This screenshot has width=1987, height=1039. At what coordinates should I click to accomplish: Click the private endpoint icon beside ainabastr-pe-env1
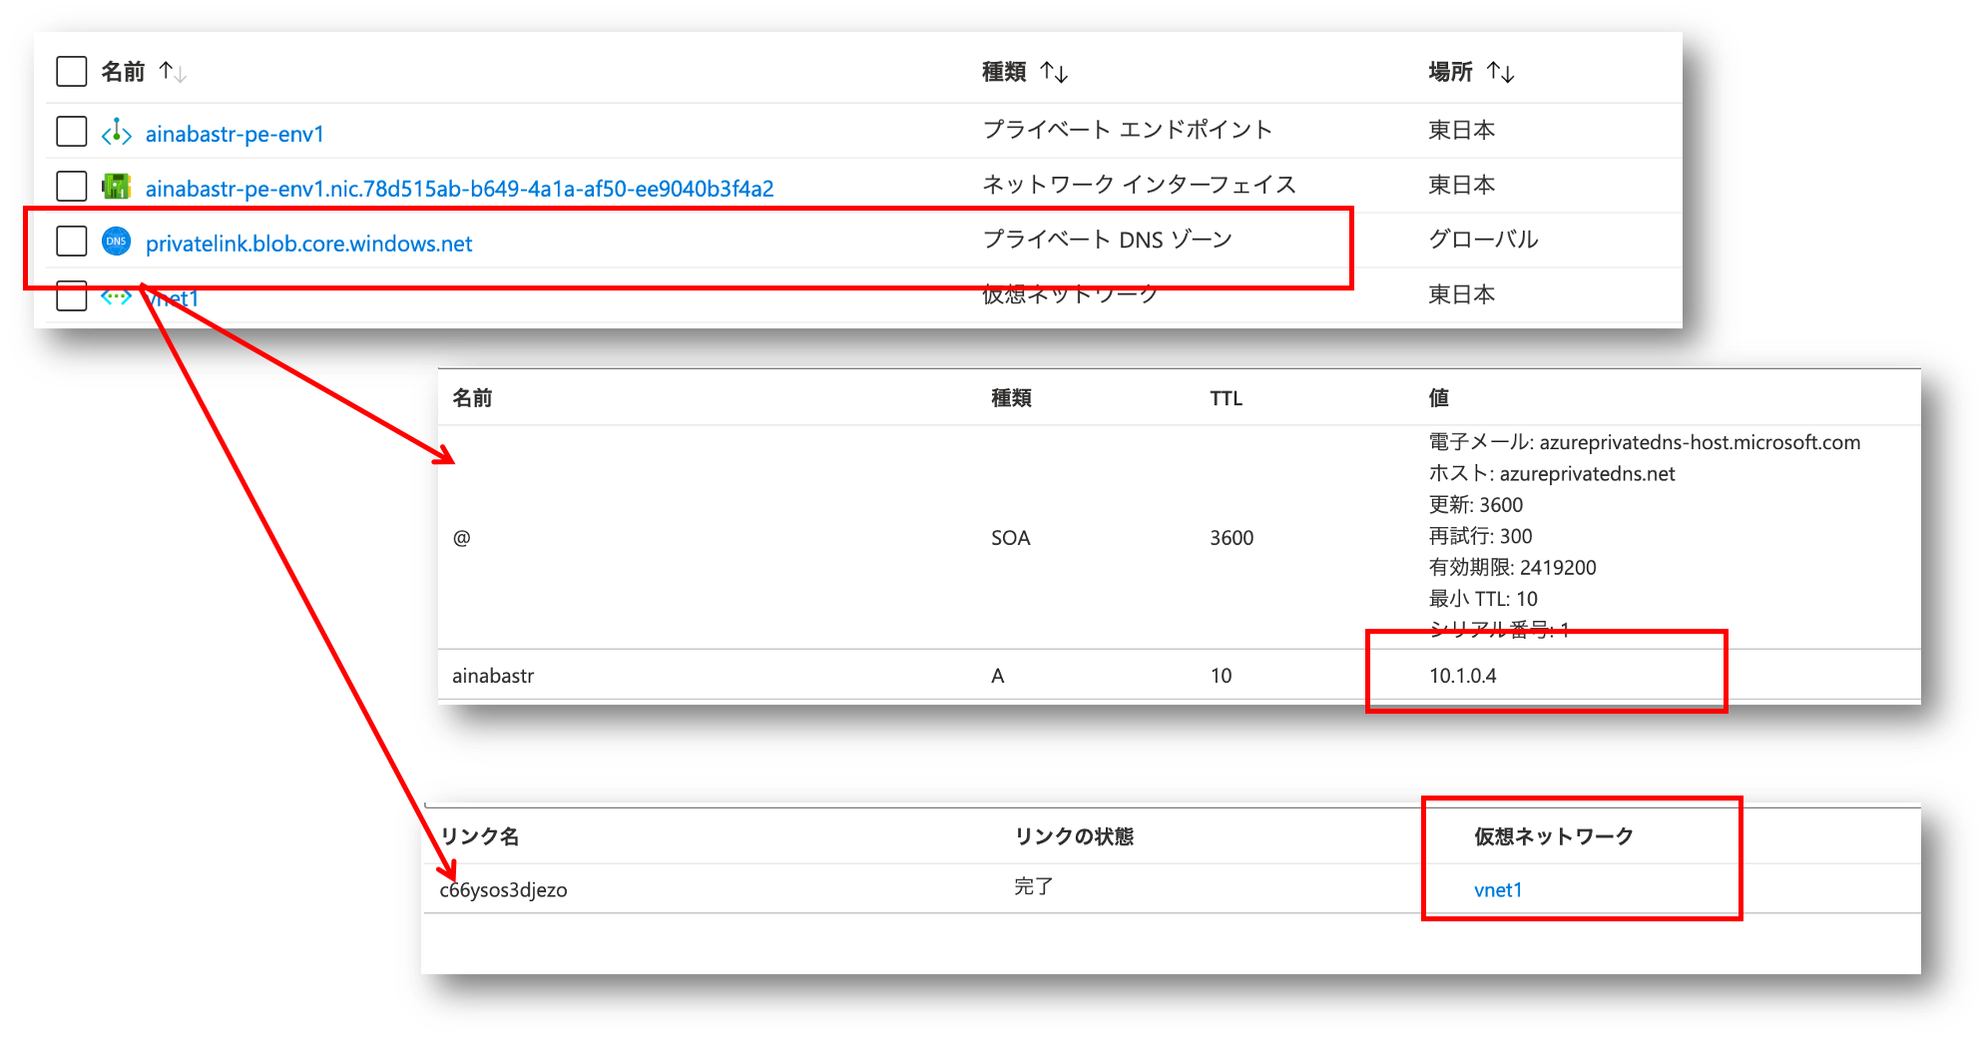tap(117, 132)
